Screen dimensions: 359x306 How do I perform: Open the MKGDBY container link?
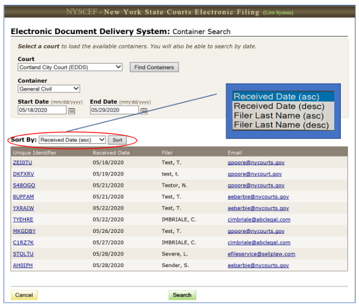pyautogui.click(x=24, y=231)
